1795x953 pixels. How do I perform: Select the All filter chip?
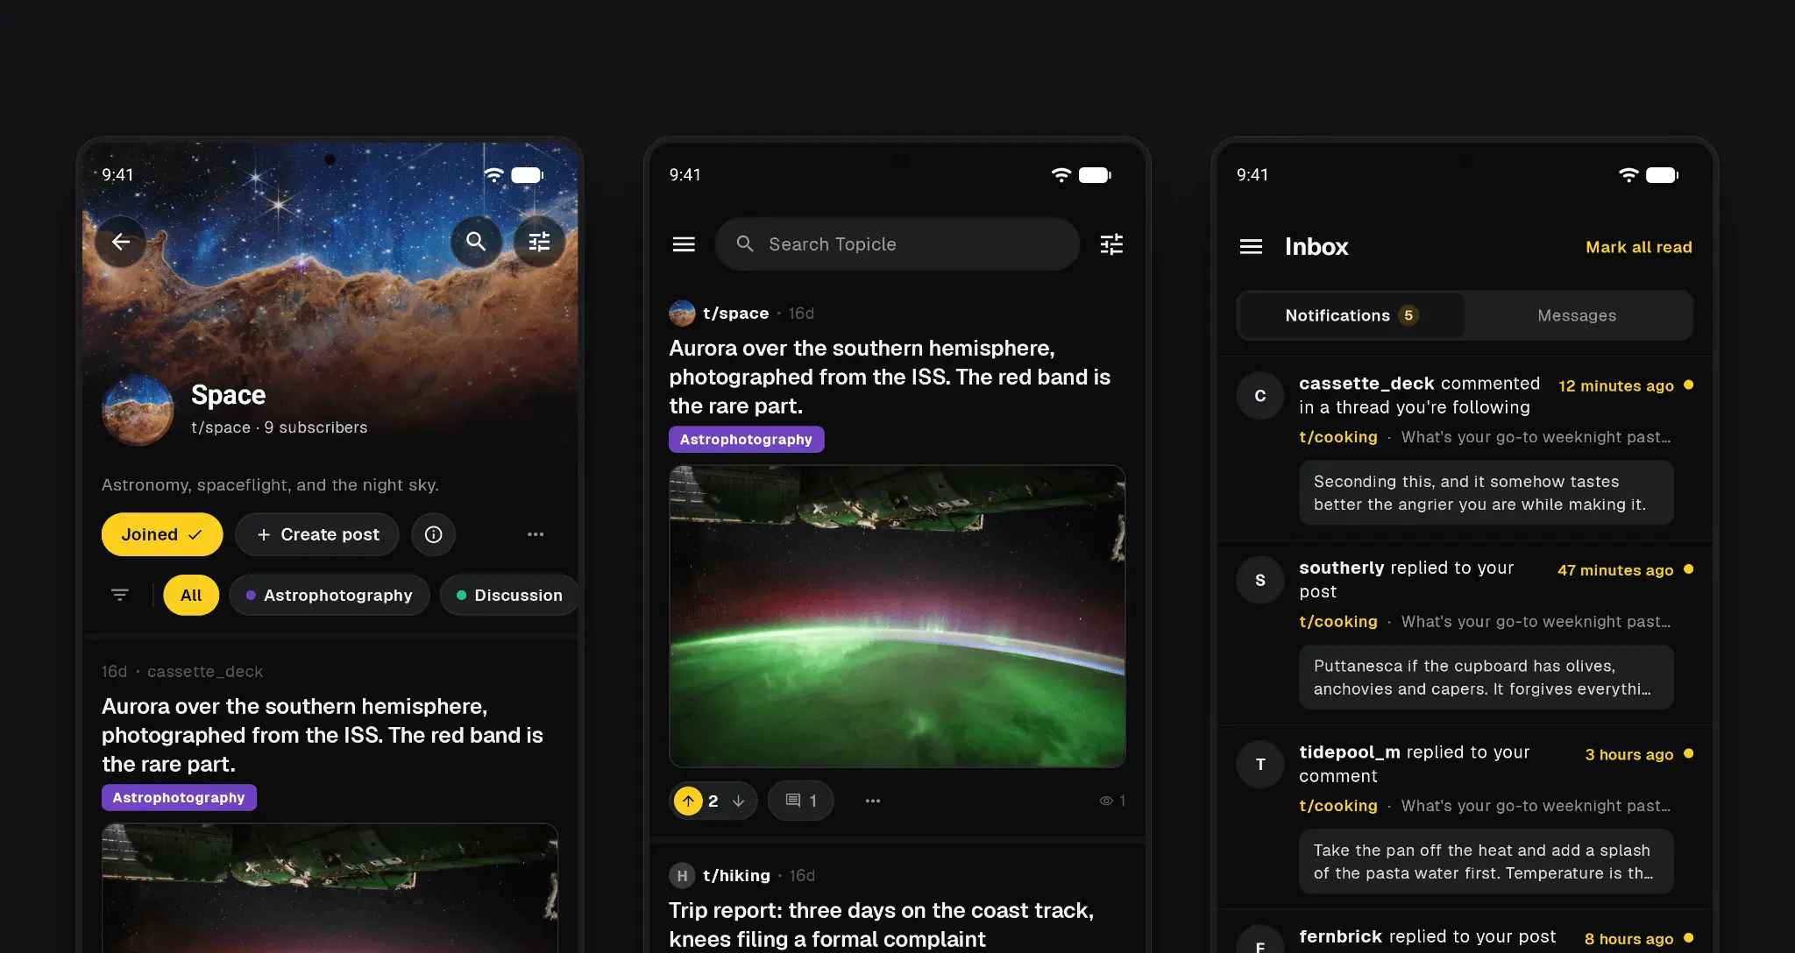click(x=191, y=595)
